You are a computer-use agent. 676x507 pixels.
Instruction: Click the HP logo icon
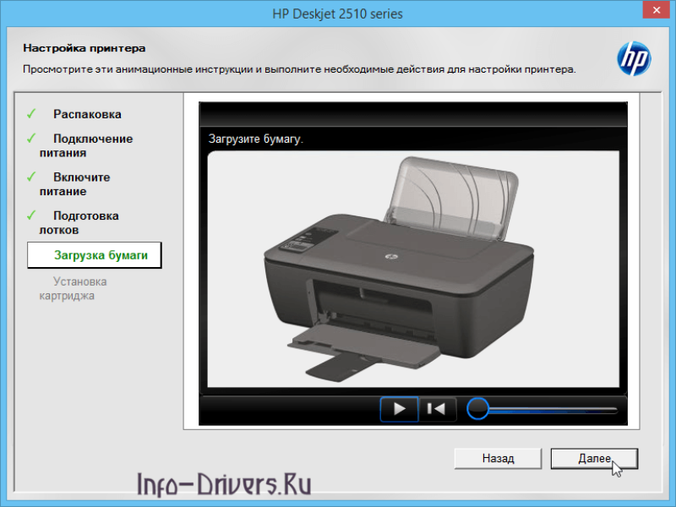[x=634, y=58]
